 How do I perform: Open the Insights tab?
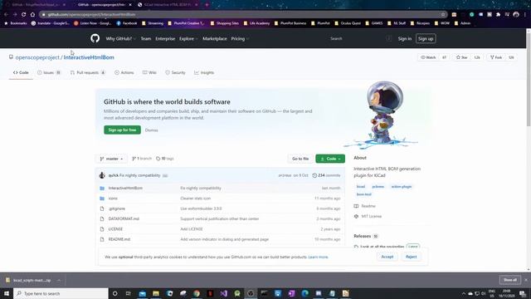tap(204, 72)
